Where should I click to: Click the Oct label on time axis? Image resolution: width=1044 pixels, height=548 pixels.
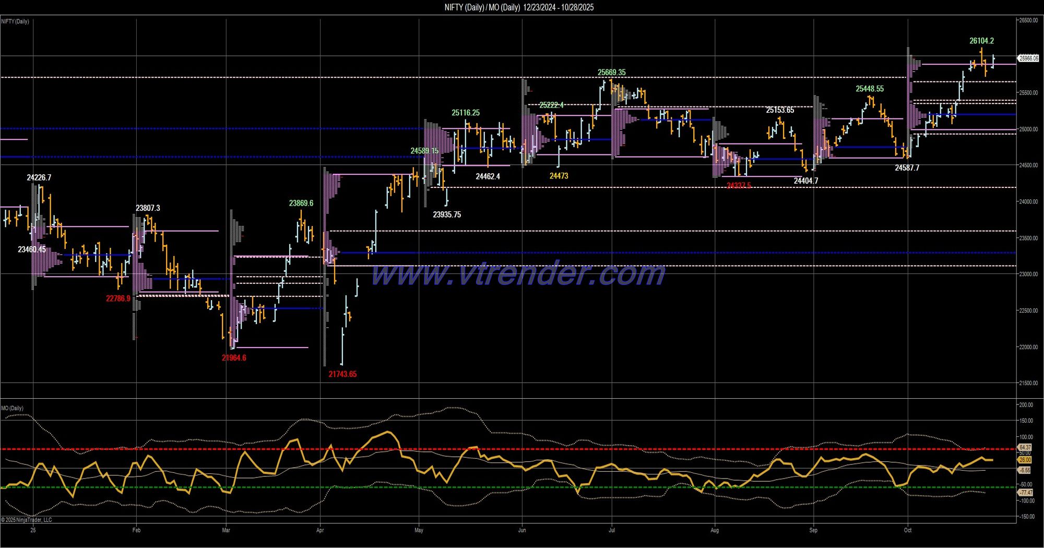click(x=908, y=530)
